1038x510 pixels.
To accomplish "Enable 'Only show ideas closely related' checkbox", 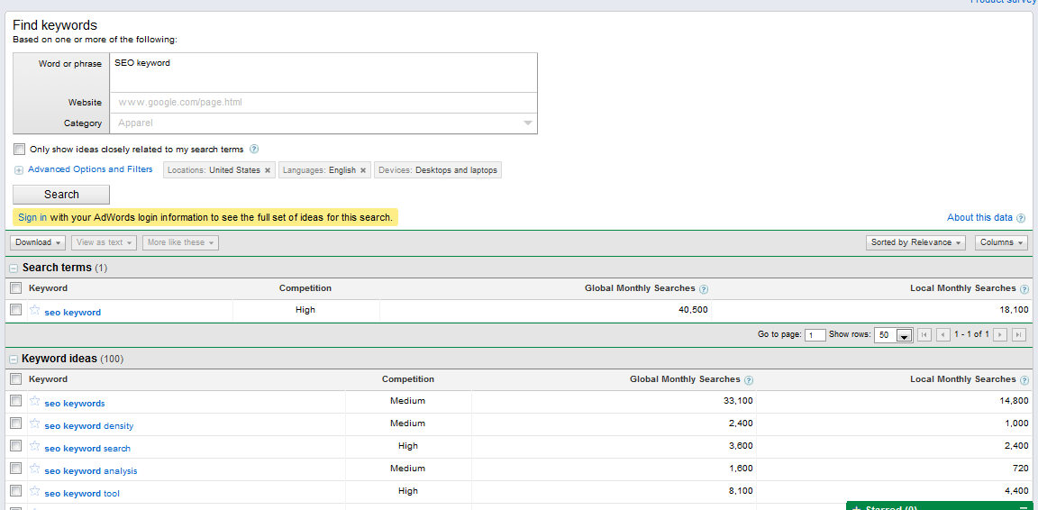I will click(x=20, y=150).
